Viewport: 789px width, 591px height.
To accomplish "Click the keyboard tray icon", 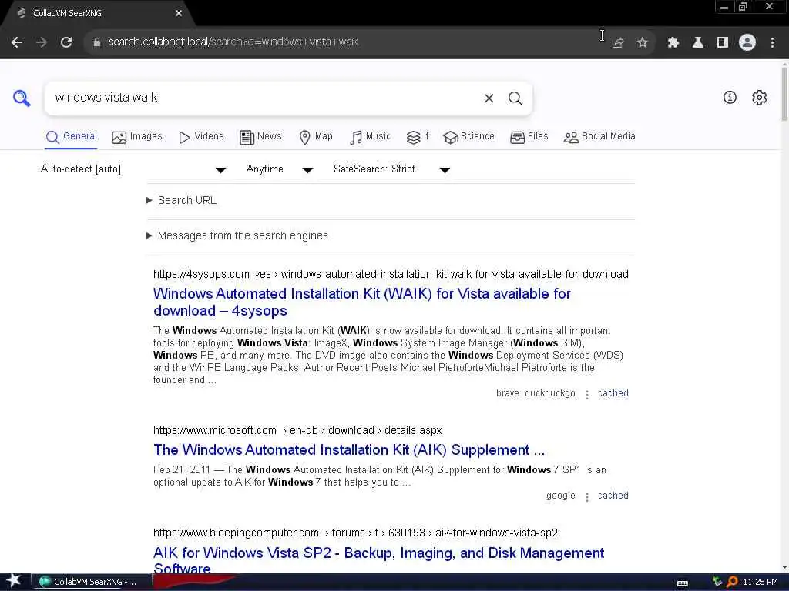I will click(x=683, y=583).
